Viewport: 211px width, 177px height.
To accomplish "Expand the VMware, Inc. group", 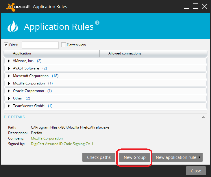I will pyautogui.click(x=9, y=61).
